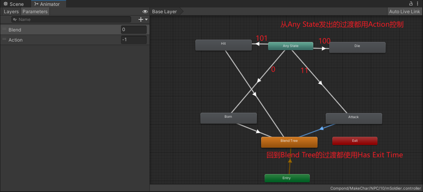Select the Any State to Die transition arrow

(323, 49)
